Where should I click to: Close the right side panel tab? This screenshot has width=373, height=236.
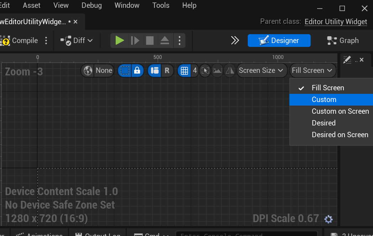click(362, 60)
